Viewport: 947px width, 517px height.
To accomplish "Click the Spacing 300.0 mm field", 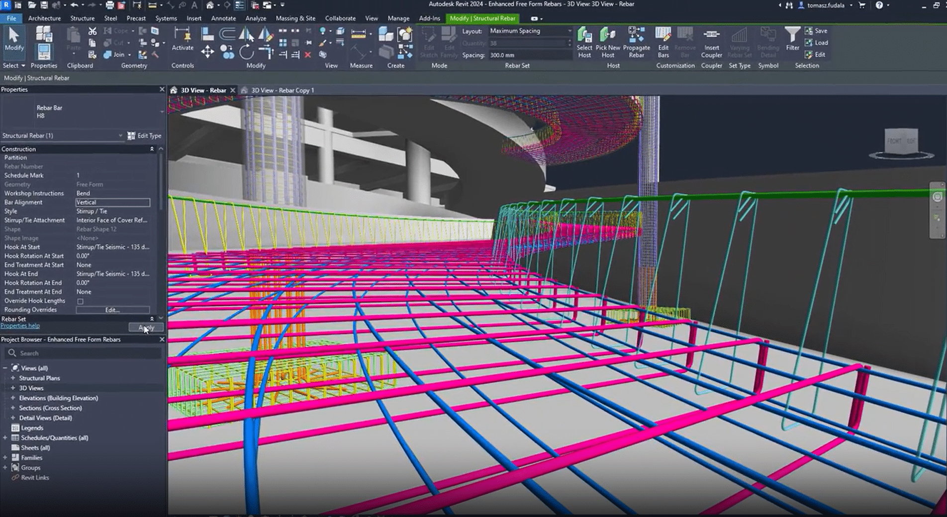I will (x=530, y=55).
